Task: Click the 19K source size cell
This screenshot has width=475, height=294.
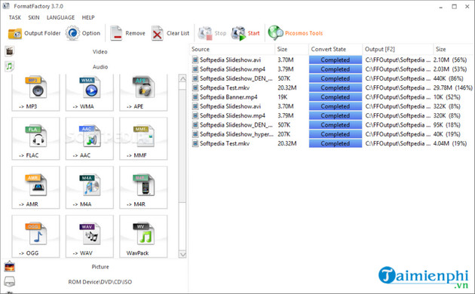Action: pyautogui.click(x=282, y=97)
